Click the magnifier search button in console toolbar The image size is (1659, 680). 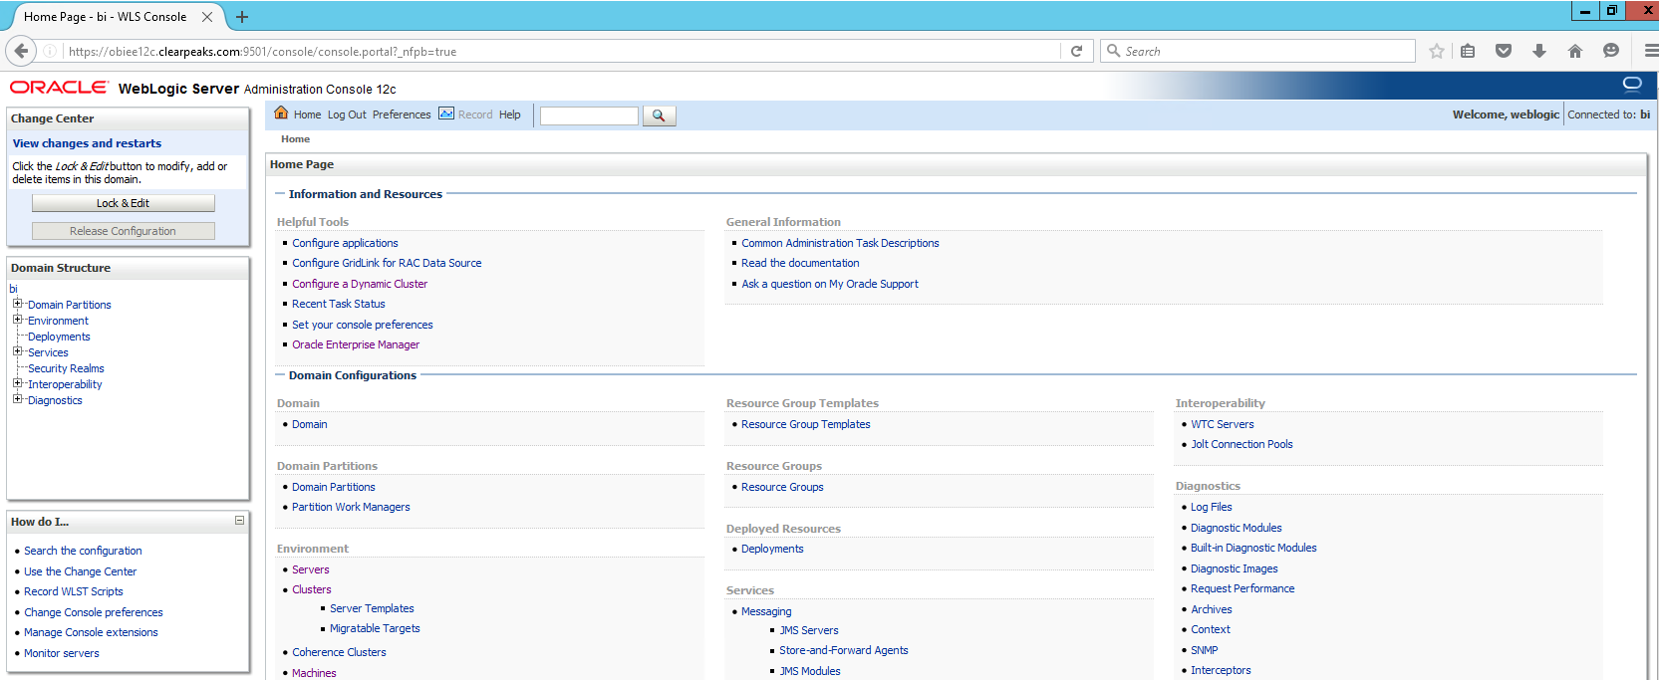pyautogui.click(x=659, y=115)
